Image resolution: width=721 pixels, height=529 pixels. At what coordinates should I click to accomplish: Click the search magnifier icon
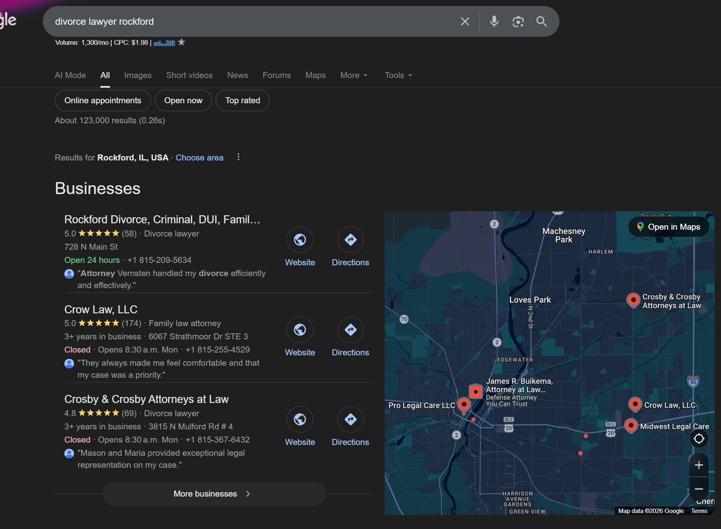tap(541, 22)
